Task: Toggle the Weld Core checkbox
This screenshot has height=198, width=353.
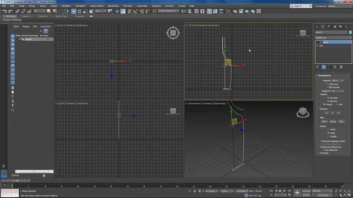Action: (328, 84)
